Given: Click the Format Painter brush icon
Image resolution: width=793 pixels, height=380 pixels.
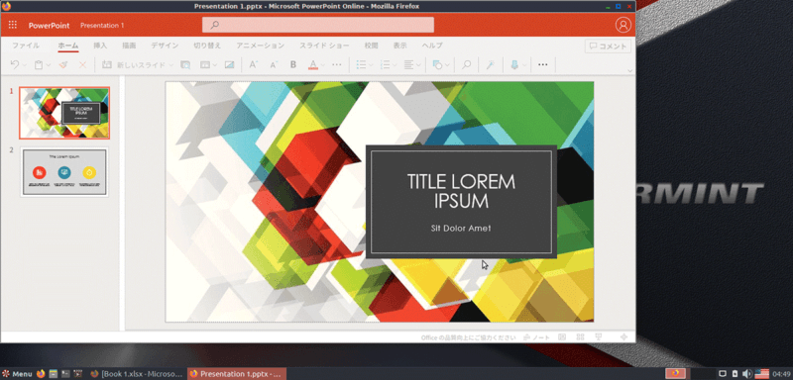Looking at the screenshot, I should pos(63,65).
